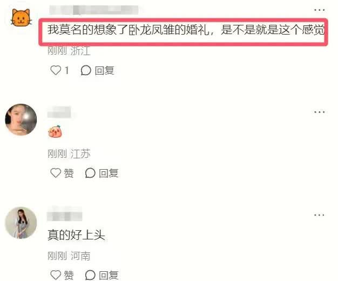This screenshot has width=338, height=281.
Task: Tap the 真的好上头 comment text
Action: 76,235
